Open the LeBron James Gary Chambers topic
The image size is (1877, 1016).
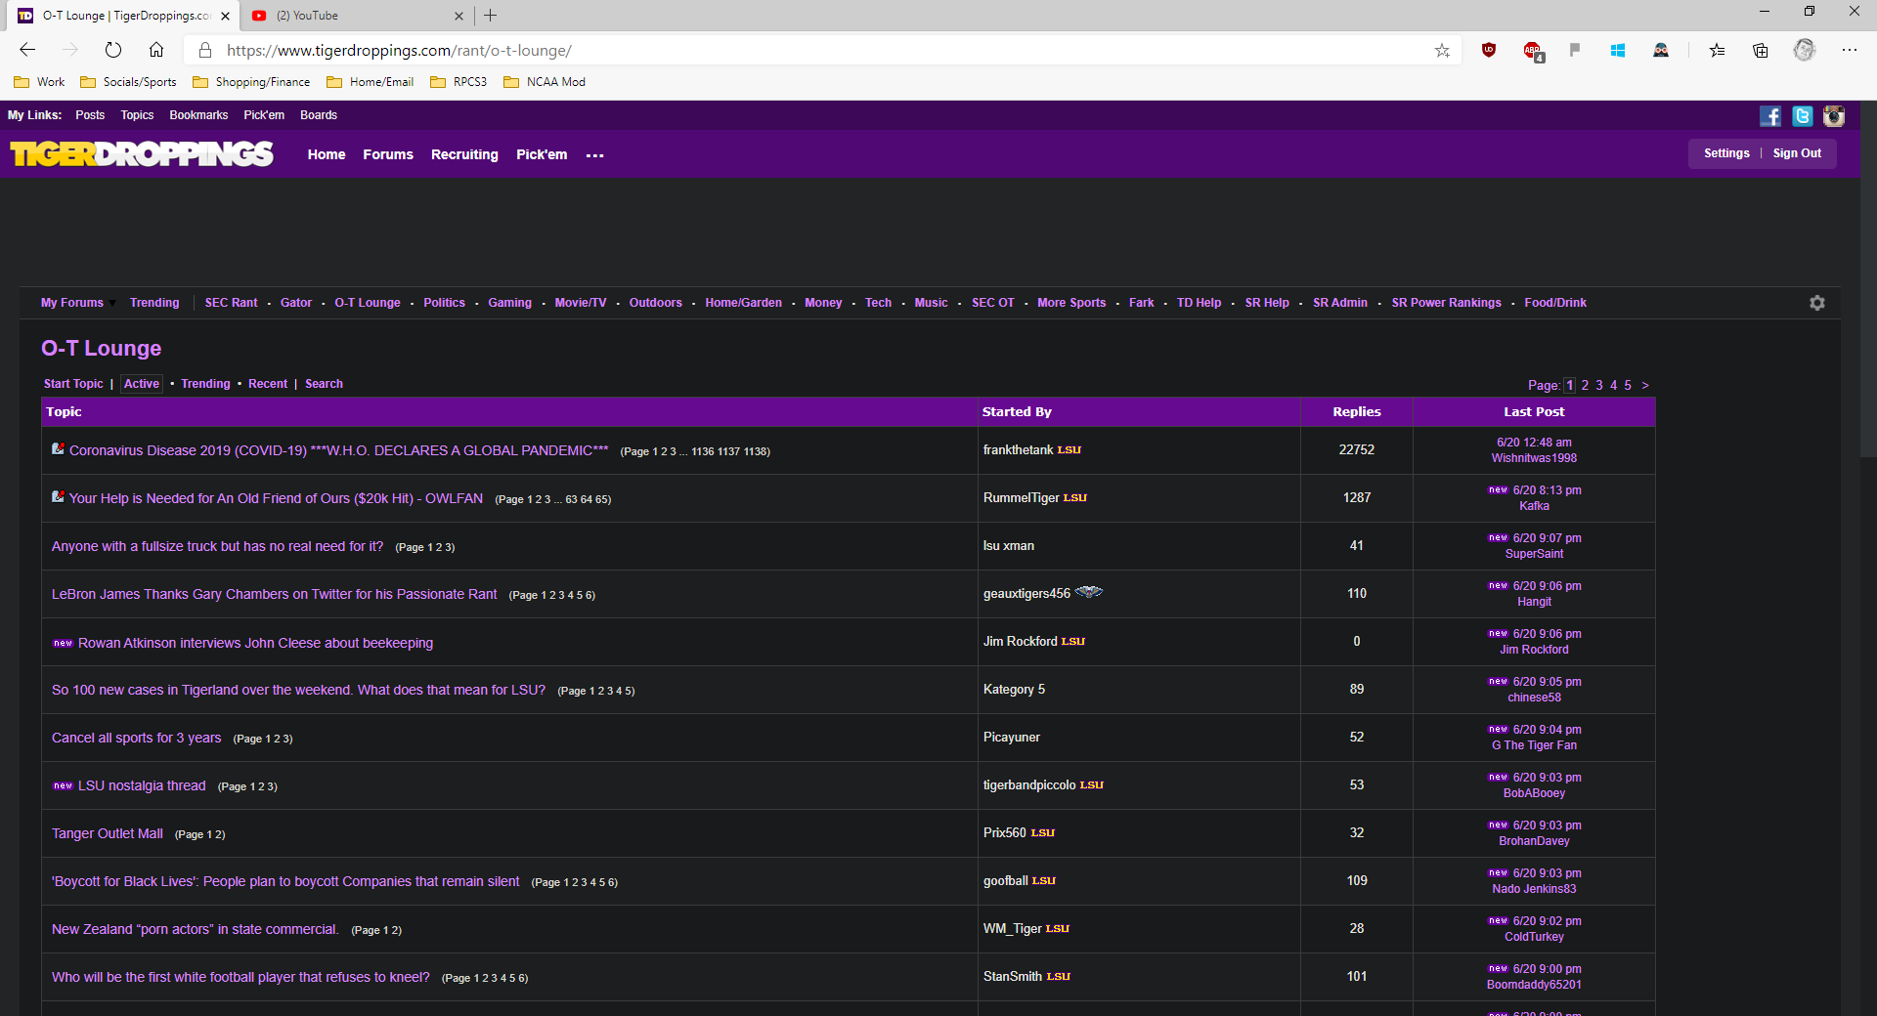274,594
